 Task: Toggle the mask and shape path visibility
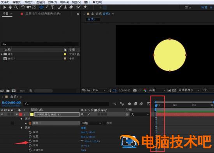tap(114, 90)
